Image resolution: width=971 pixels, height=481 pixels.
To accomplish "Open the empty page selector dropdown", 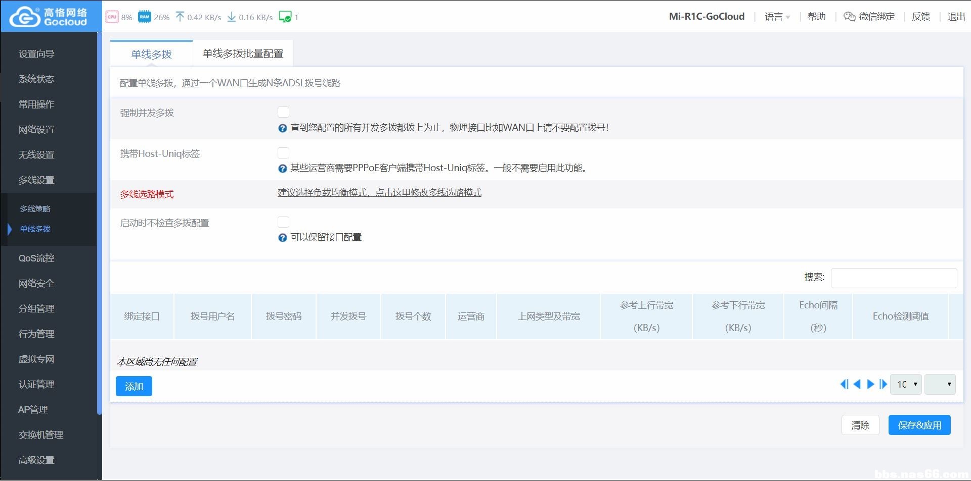I will (940, 385).
